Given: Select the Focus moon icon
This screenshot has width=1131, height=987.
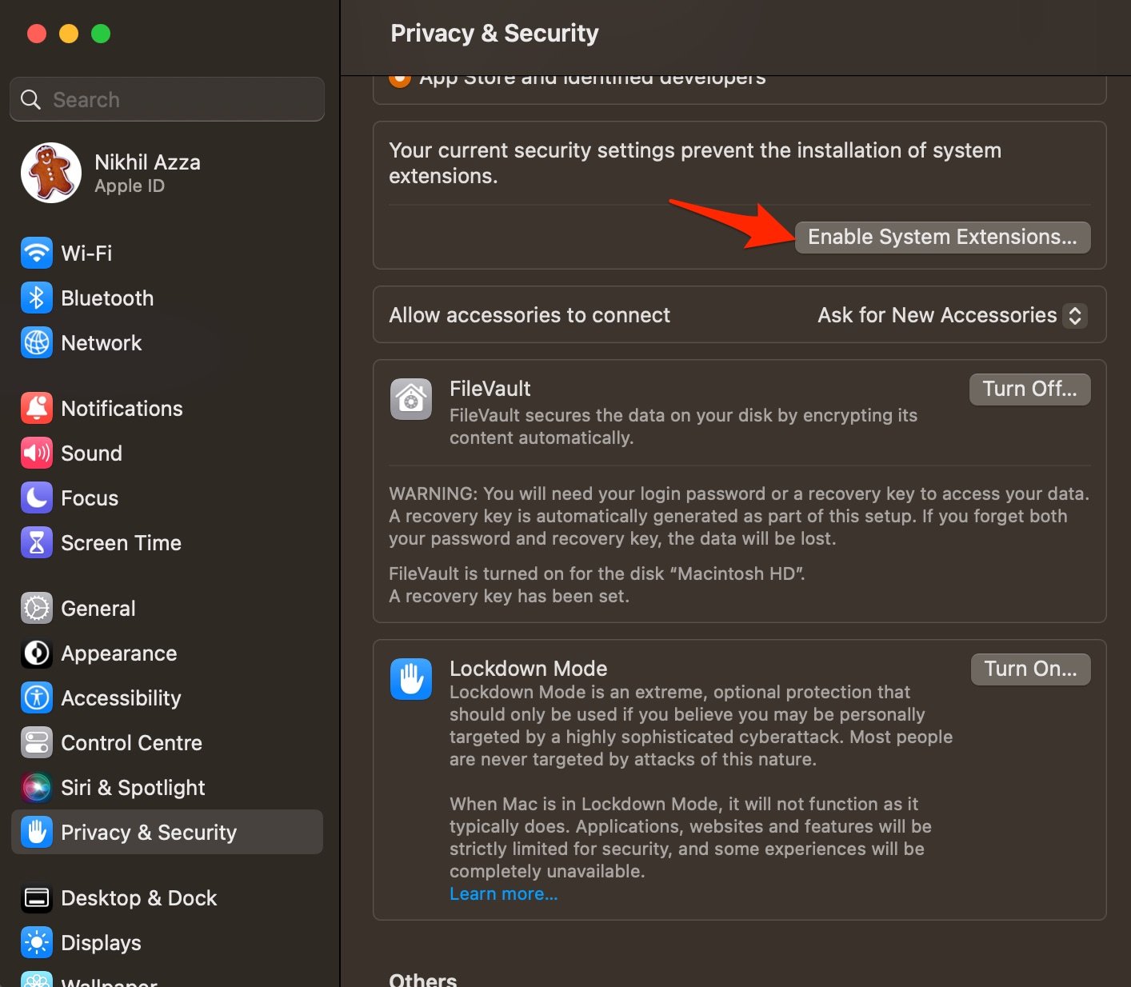Looking at the screenshot, I should pos(37,498).
